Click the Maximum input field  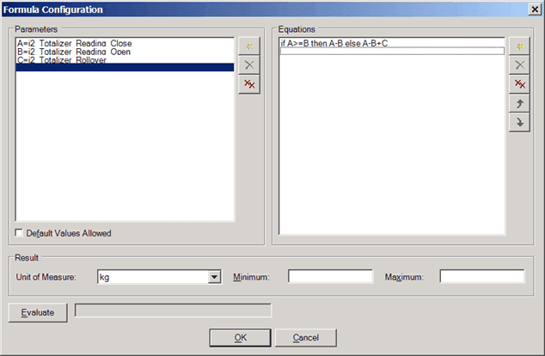(481, 277)
